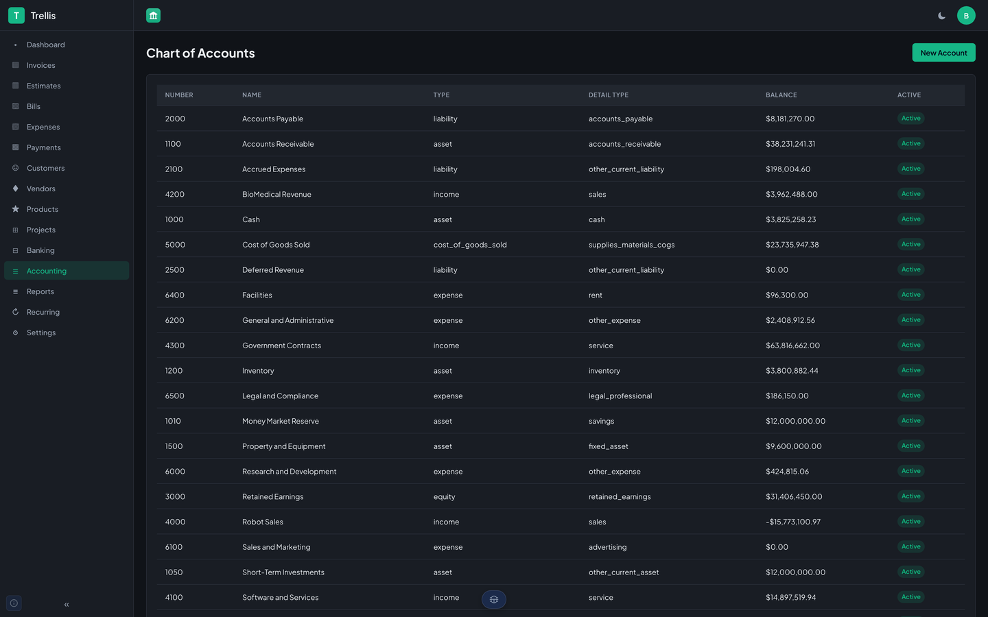This screenshot has height=617, width=988.
Task: Click the Payments sidebar icon
Action: [16, 147]
